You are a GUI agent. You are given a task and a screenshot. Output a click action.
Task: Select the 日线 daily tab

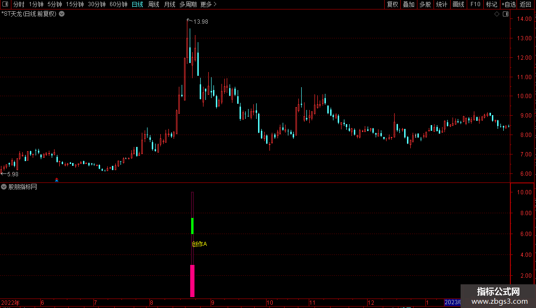(138, 4)
